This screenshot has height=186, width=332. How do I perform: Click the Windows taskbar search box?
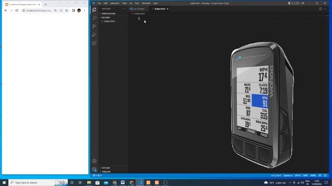tap(38, 182)
